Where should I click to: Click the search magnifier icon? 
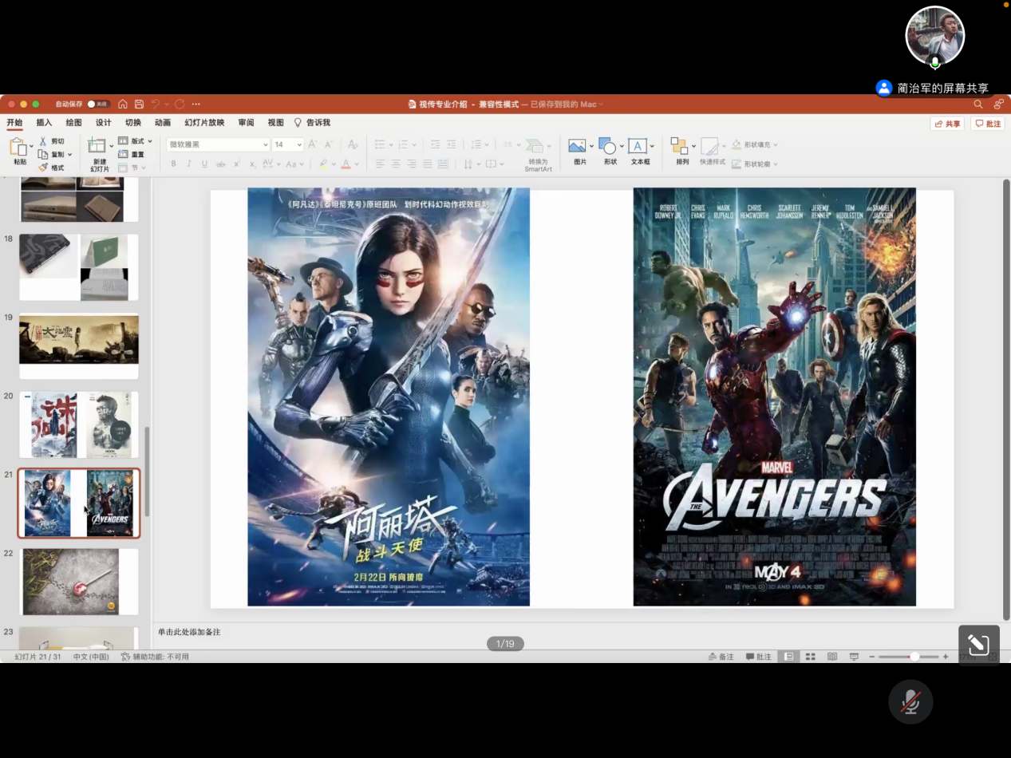978,105
